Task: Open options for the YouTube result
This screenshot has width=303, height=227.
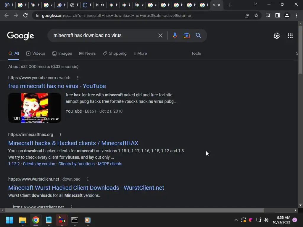Action: pyautogui.click(x=78, y=78)
